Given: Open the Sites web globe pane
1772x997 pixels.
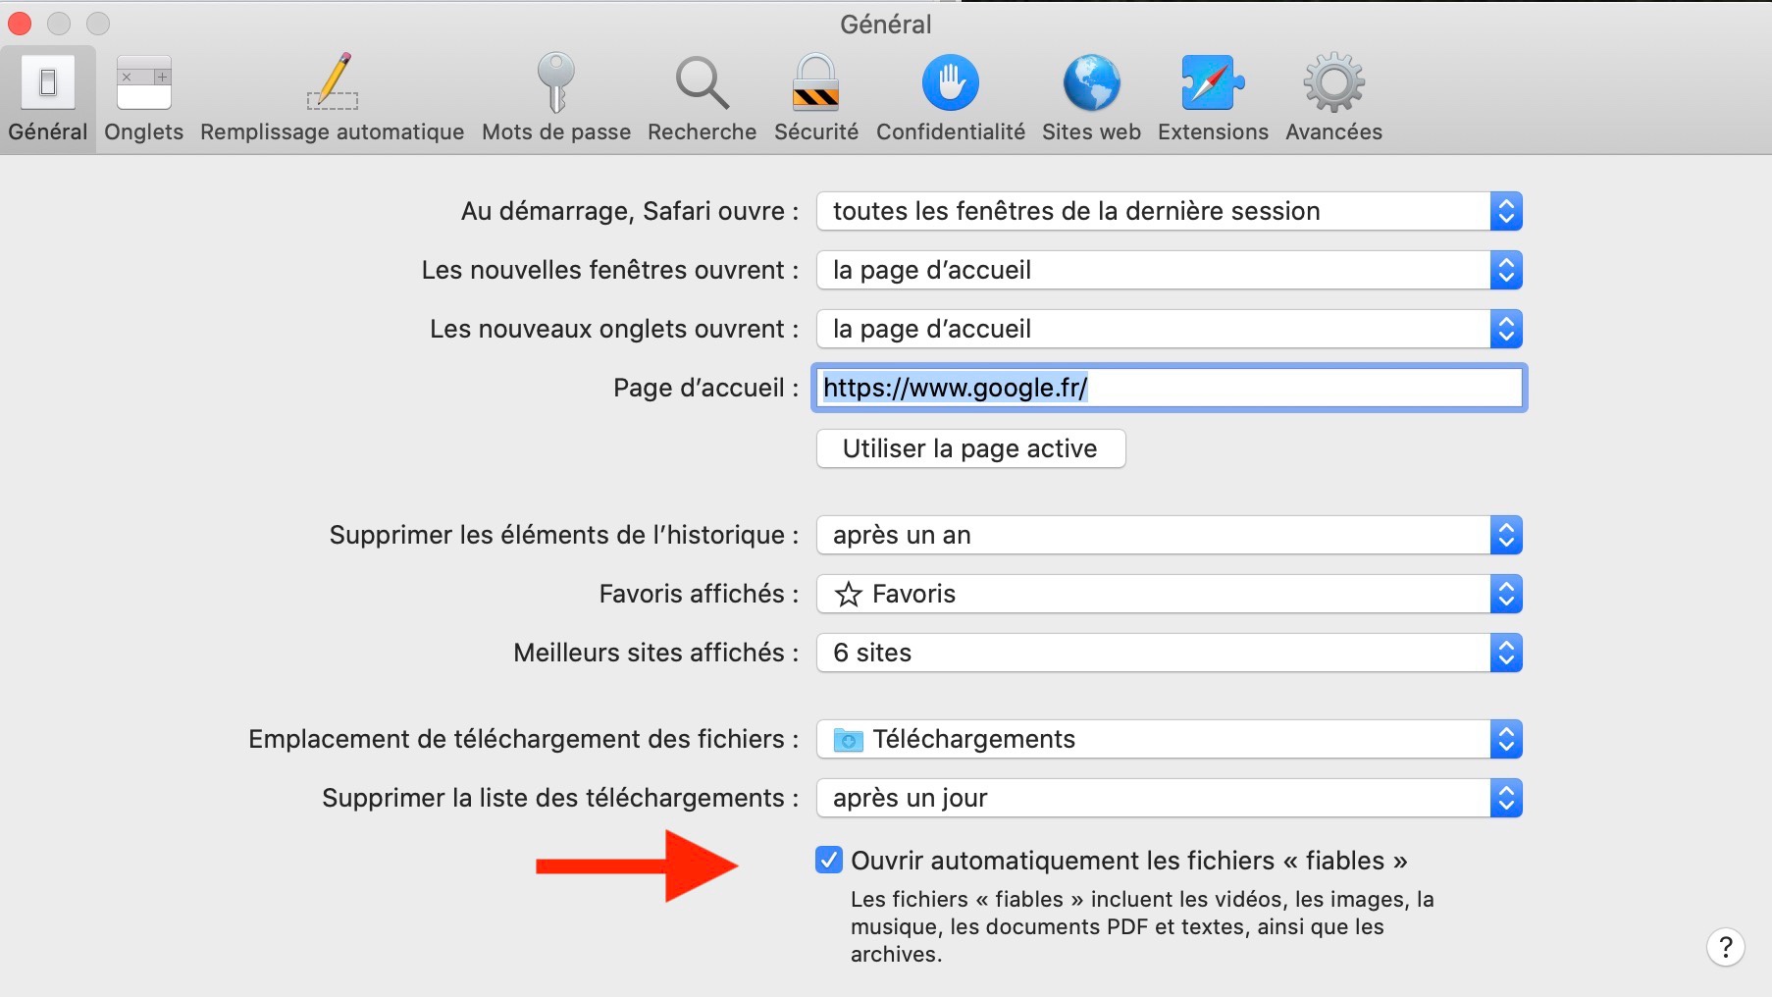Looking at the screenshot, I should (x=1092, y=99).
